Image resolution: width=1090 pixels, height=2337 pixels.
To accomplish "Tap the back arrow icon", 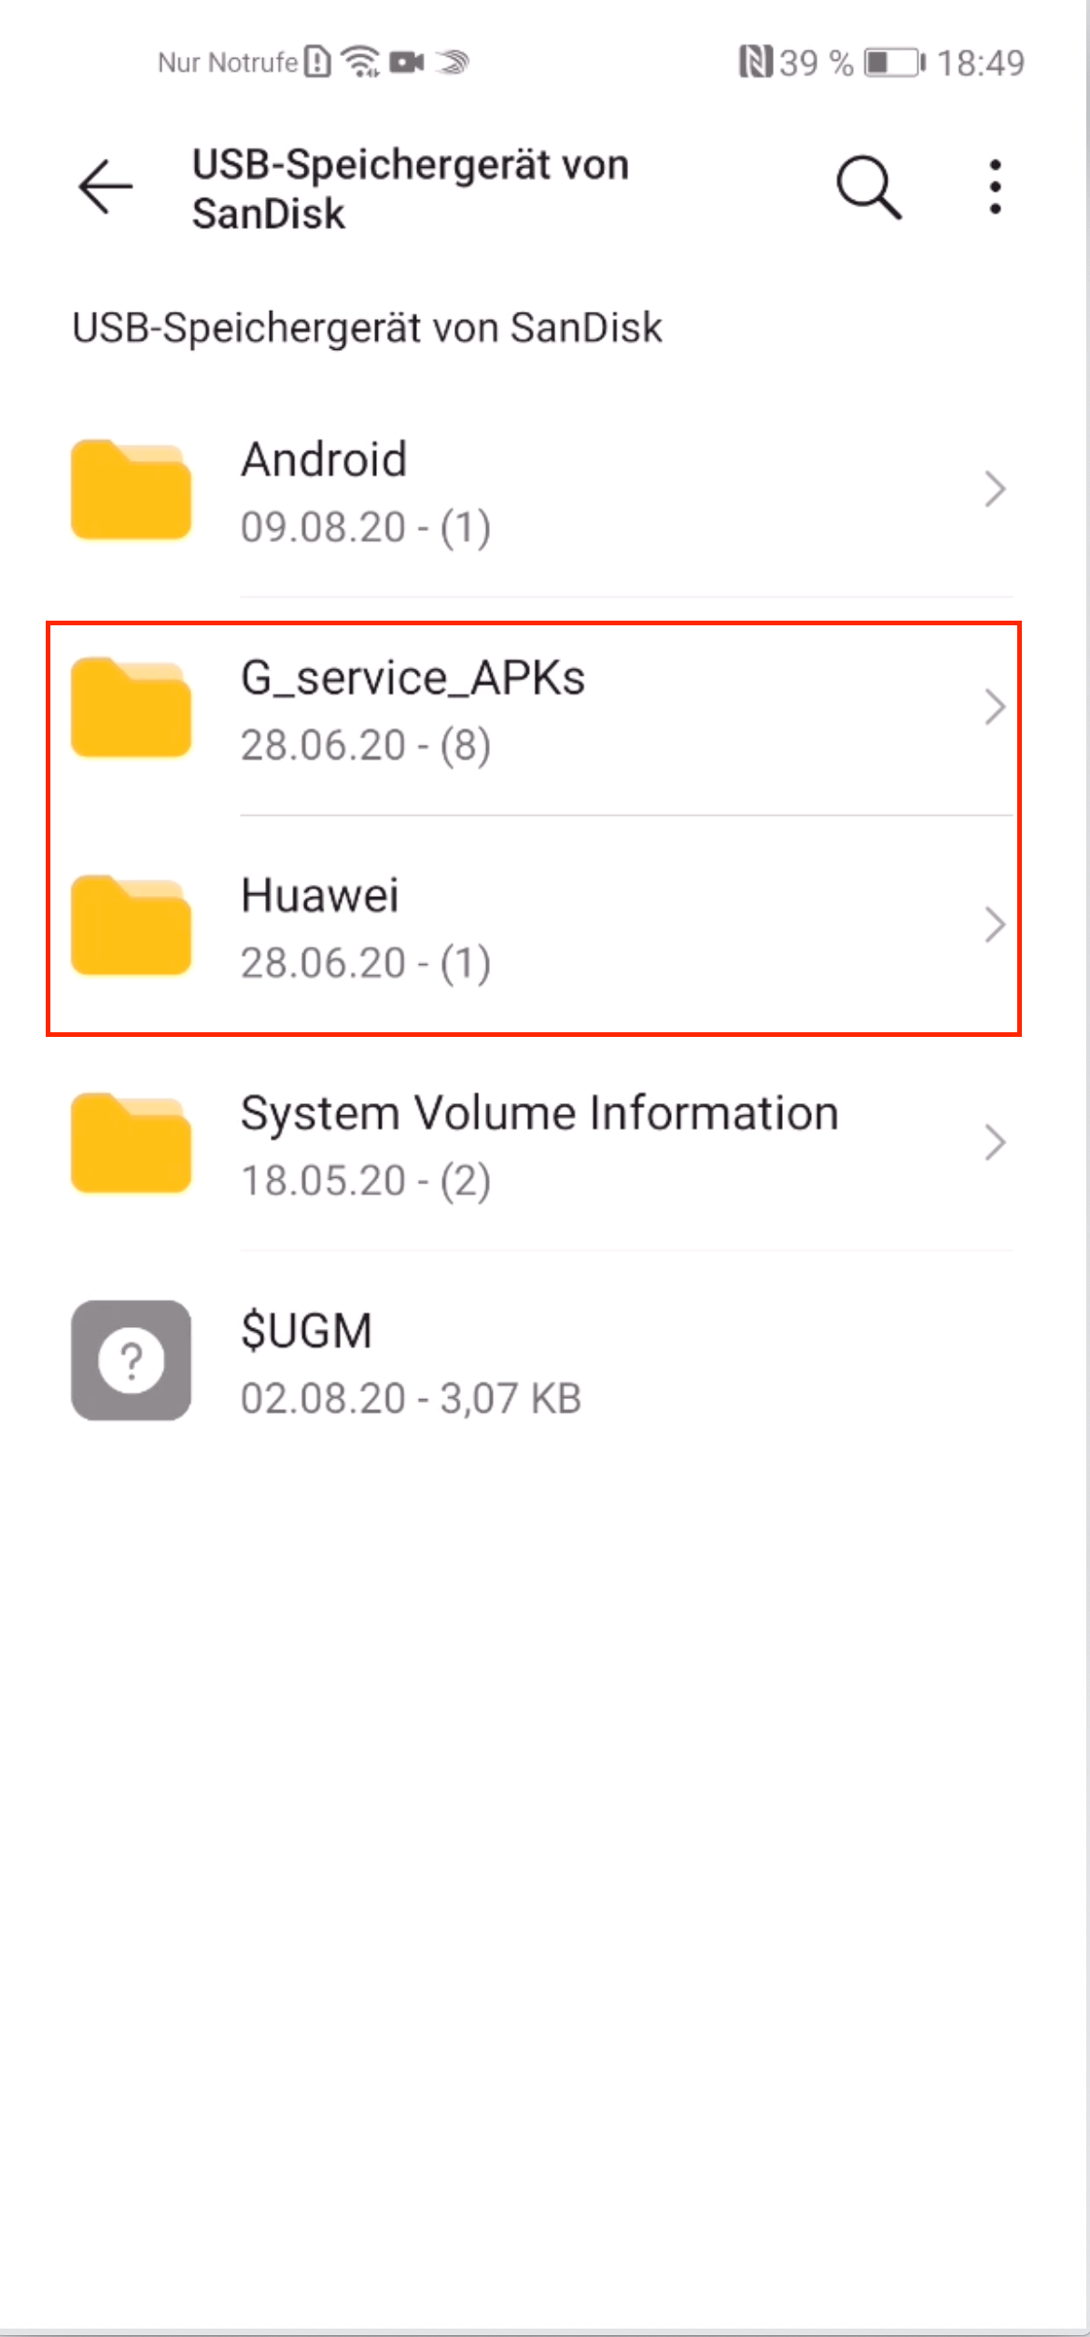I will 105,187.
